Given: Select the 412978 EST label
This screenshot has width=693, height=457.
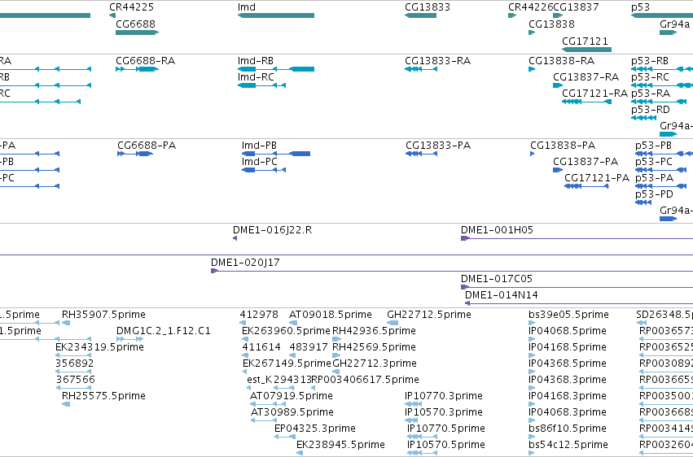Looking at the screenshot, I should (259, 315).
